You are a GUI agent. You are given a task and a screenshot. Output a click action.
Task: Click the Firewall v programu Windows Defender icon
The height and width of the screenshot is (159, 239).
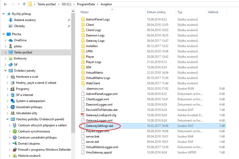(15, 150)
